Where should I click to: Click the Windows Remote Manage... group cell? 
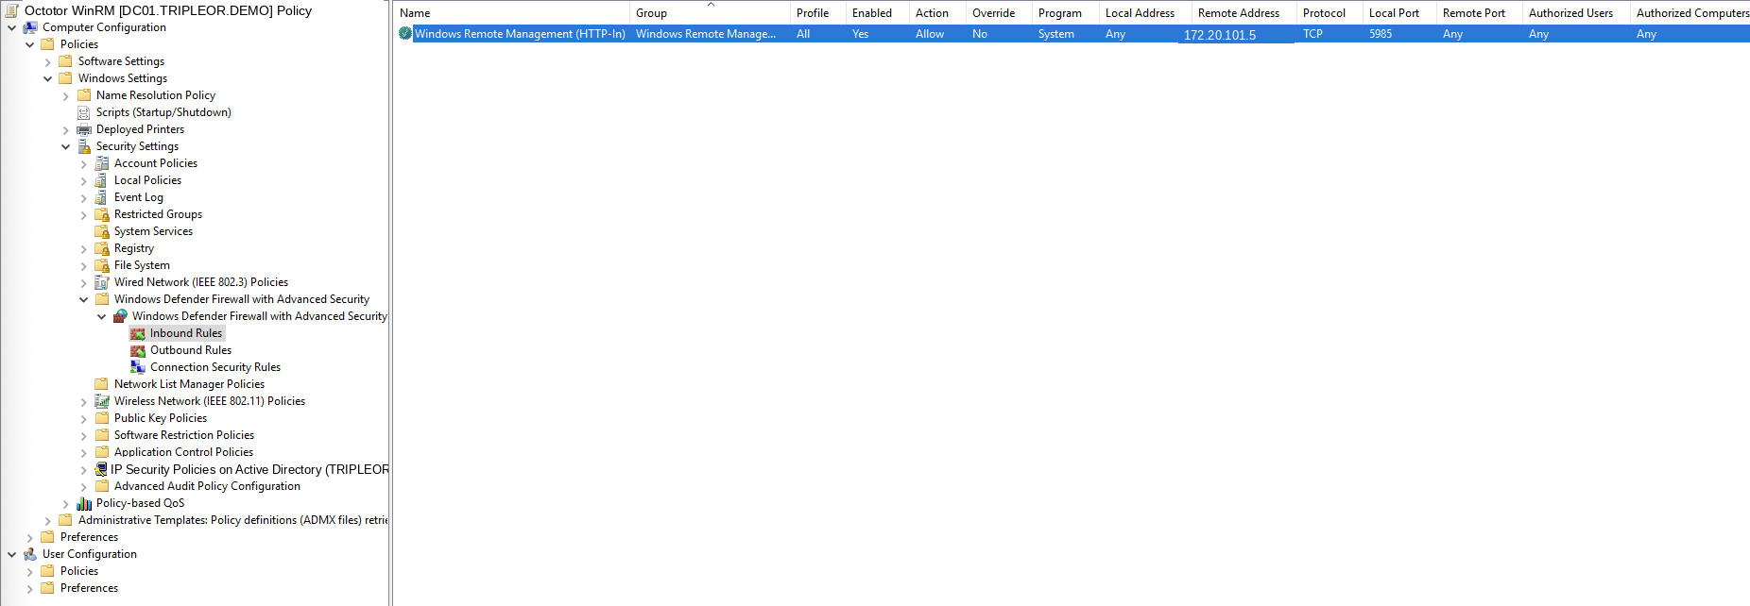[x=706, y=34]
